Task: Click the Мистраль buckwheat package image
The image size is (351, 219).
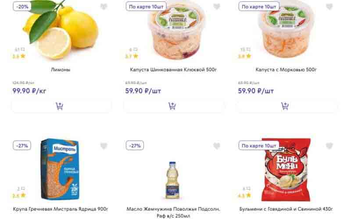Action: [61, 169]
